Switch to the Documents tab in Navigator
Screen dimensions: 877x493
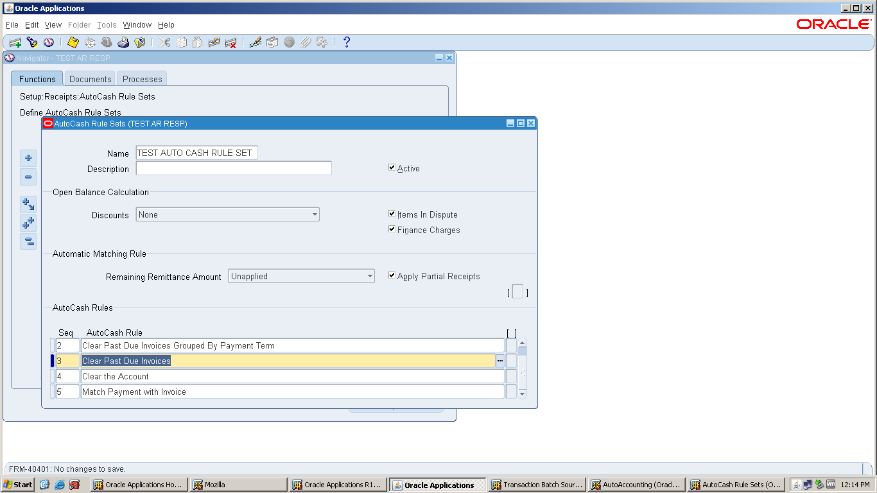coord(91,79)
